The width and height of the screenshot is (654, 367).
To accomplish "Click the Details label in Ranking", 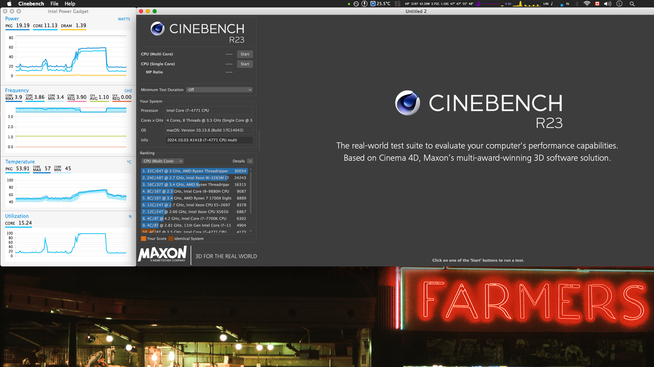I will click(238, 161).
